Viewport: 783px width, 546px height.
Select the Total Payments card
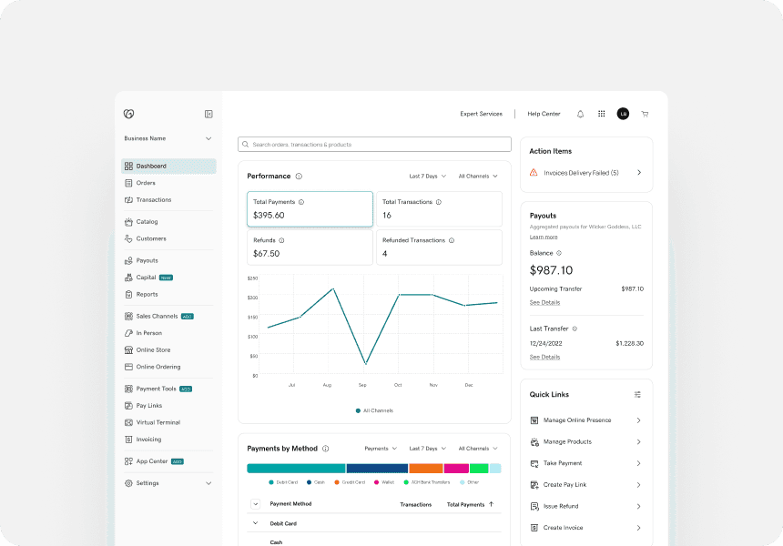point(310,209)
